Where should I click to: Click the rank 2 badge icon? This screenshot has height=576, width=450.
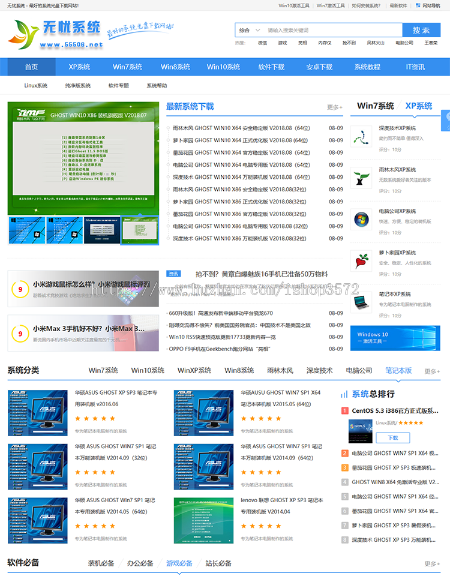point(344,454)
